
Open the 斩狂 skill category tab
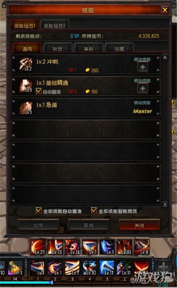click(x=58, y=48)
